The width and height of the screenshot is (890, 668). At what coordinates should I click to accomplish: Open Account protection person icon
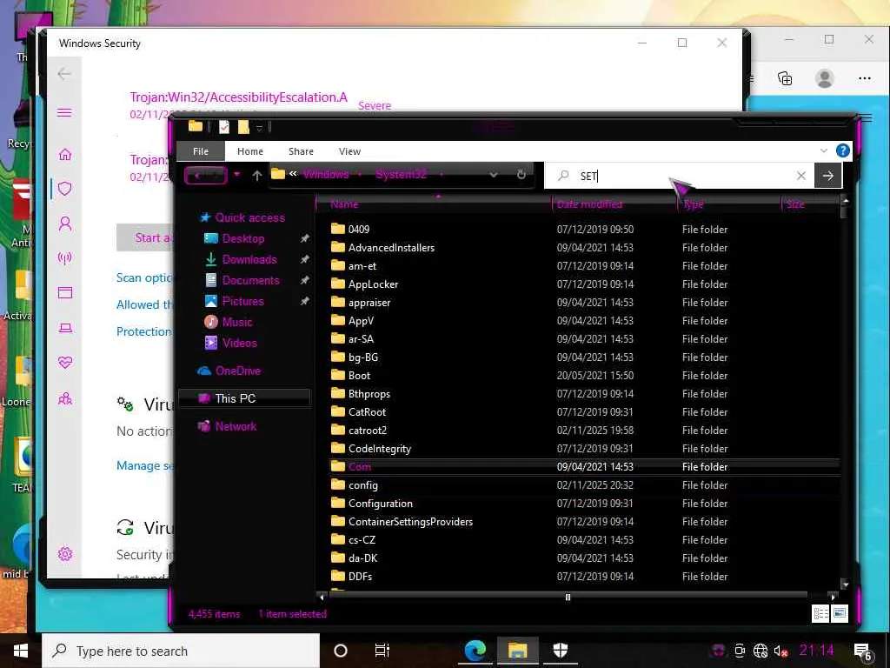pyautogui.click(x=65, y=224)
